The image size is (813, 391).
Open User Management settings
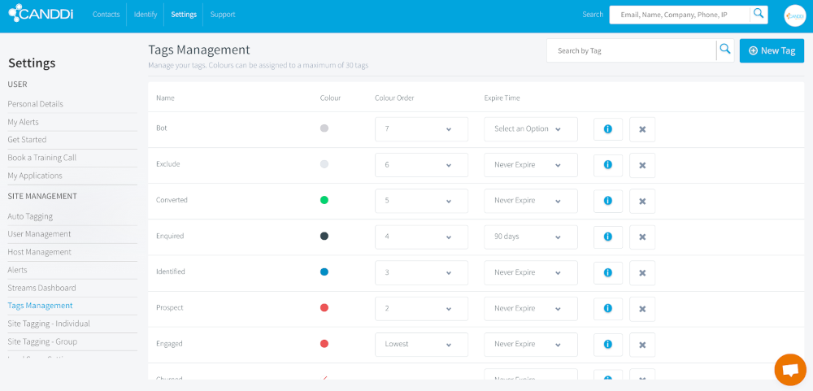click(39, 234)
